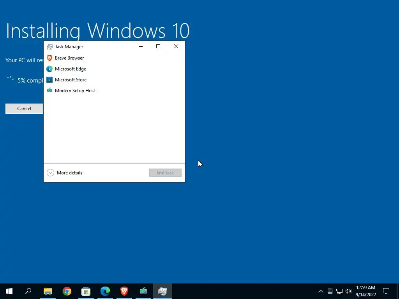
Task: Click Task Manager taskbar icon
Action: [162, 291]
